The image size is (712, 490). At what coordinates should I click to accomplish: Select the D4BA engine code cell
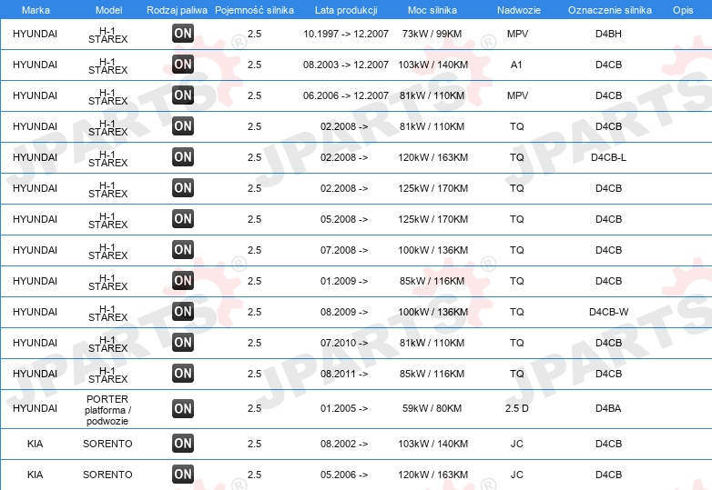click(x=608, y=408)
